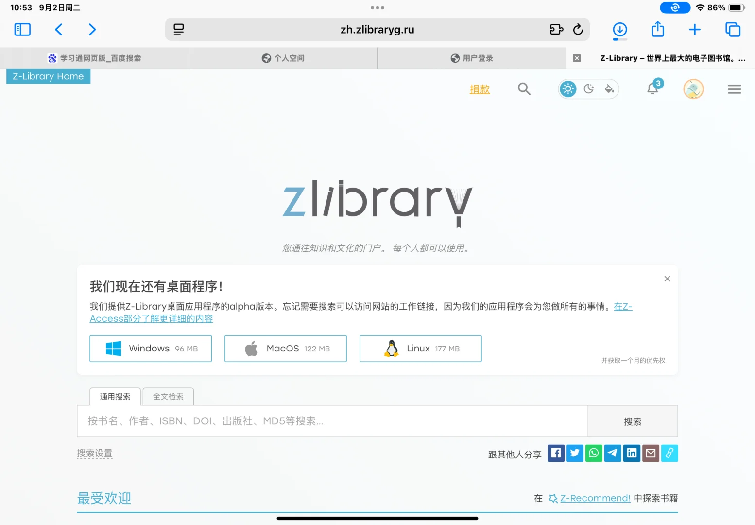Copy the share link
The image size is (755, 525).
coord(669,454)
